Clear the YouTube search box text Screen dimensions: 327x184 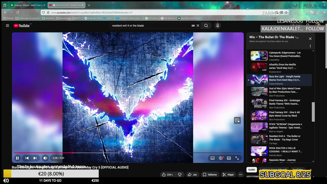198,26
